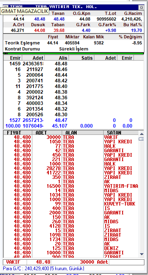Click the Kalan Mik value 9382
148x275 pixels.
tap(99, 43)
